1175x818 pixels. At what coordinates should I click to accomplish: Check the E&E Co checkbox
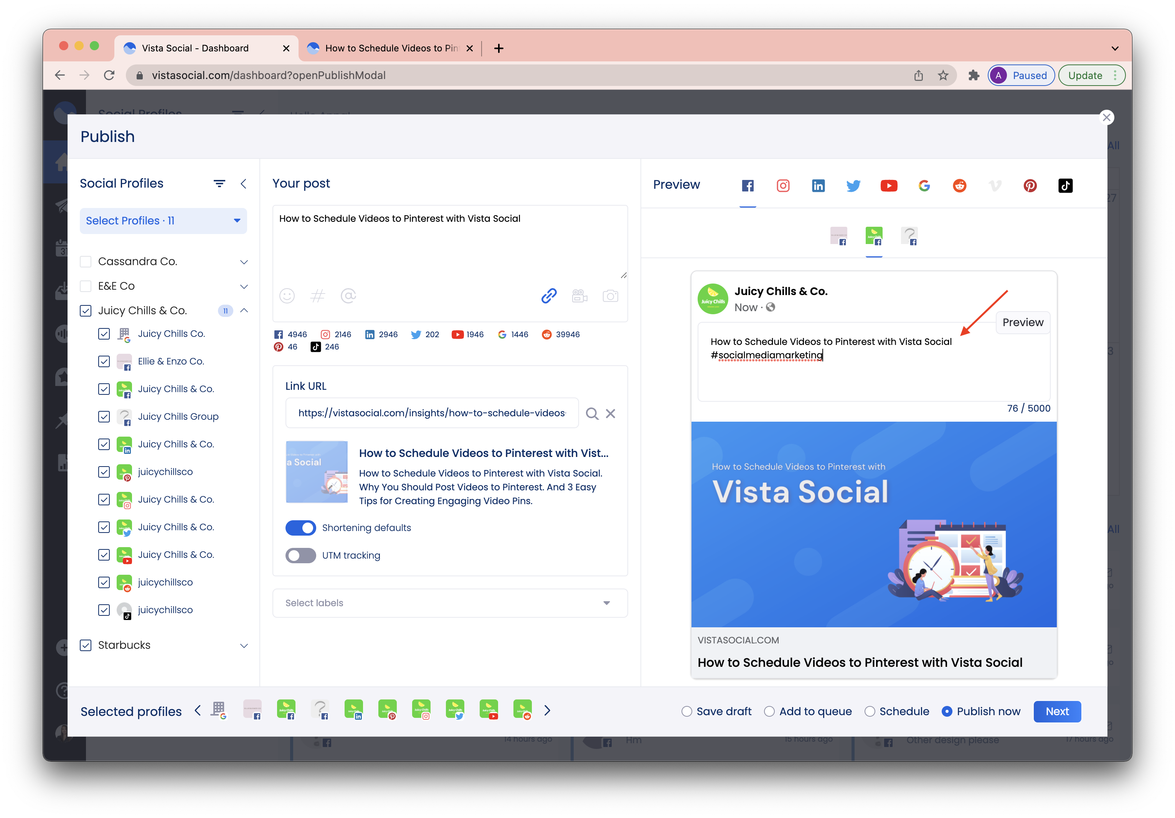(86, 286)
